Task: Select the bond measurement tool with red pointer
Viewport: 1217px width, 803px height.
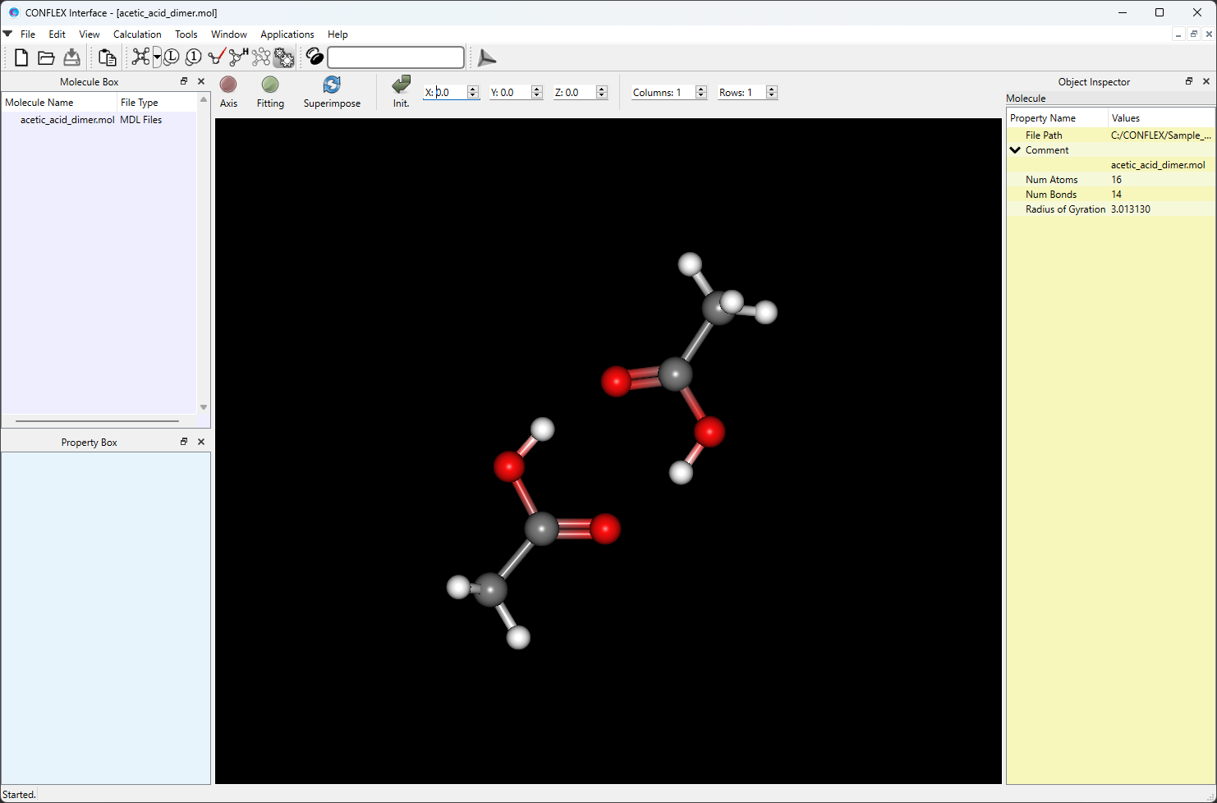Action: (217, 57)
